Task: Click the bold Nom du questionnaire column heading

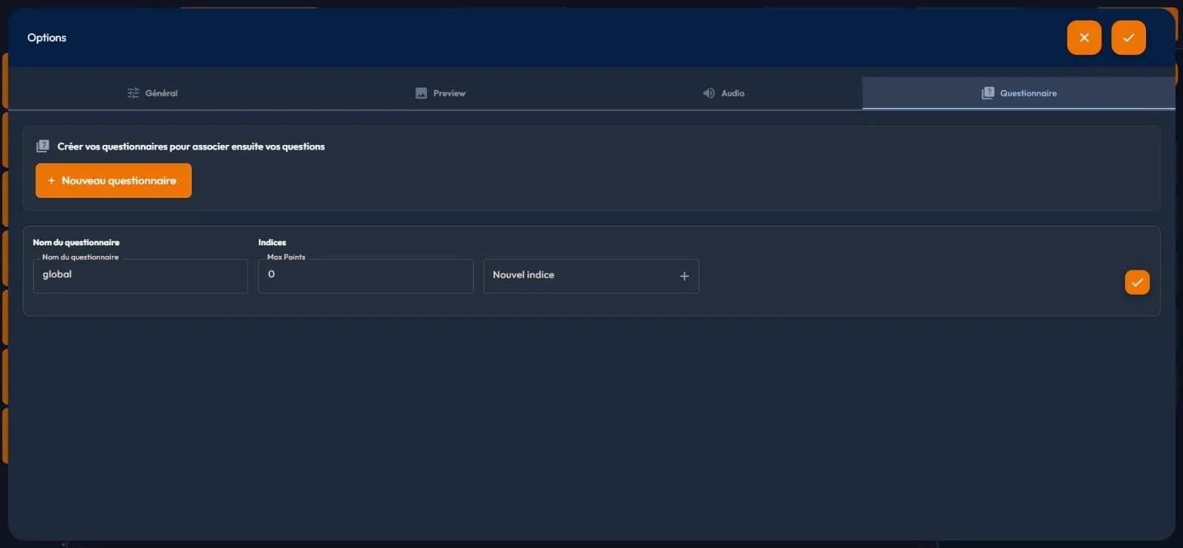Action: click(76, 242)
